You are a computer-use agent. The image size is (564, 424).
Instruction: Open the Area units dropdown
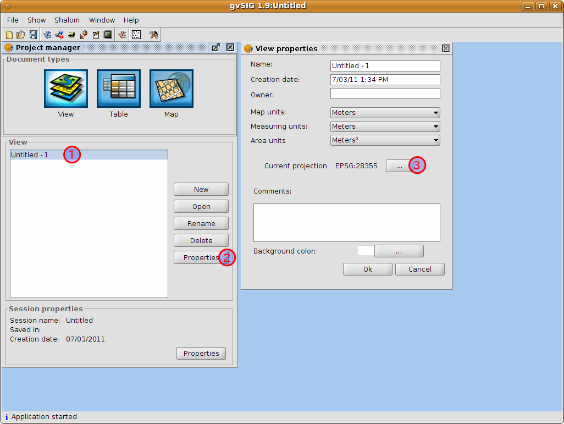(x=385, y=140)
